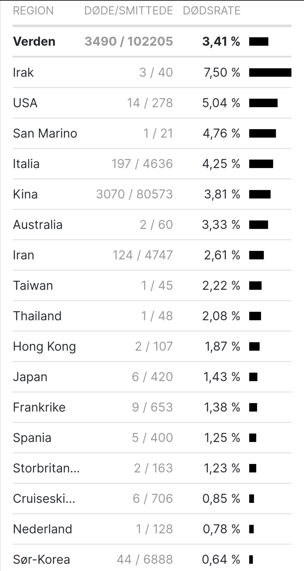Expand the truncated Storbritan... name
The height and width of the screenshot is (571, 304).
(x=46, y=468)
